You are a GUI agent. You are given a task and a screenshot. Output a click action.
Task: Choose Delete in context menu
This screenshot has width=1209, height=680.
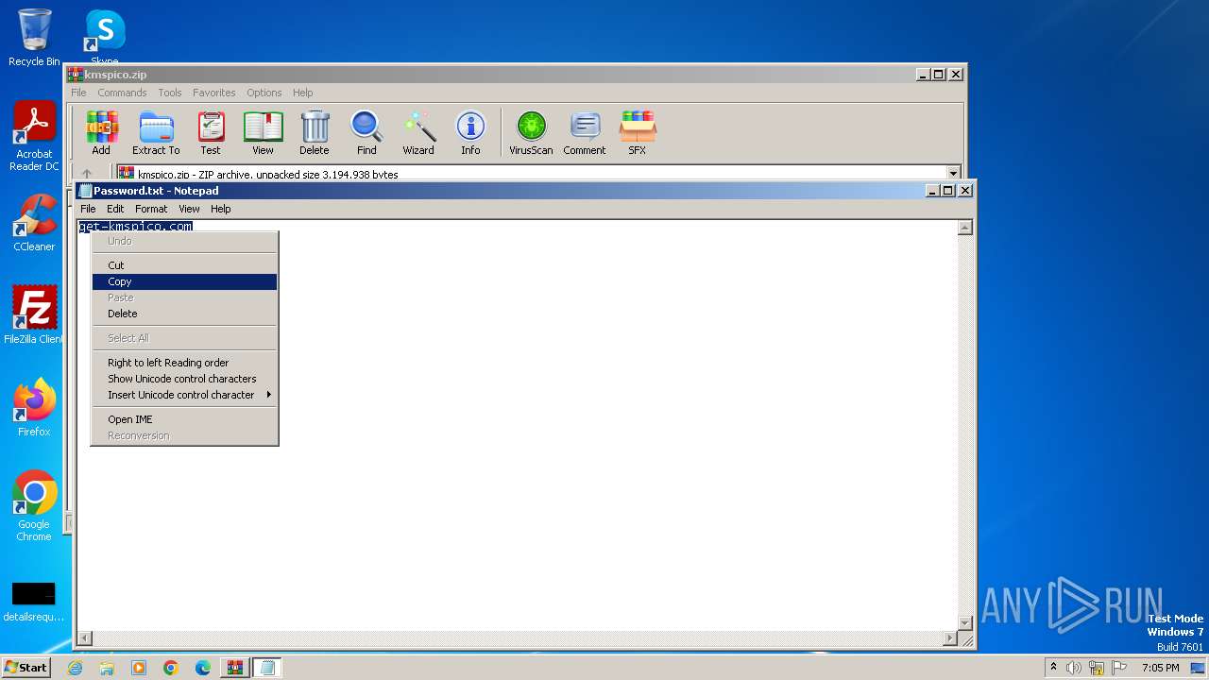184,314
